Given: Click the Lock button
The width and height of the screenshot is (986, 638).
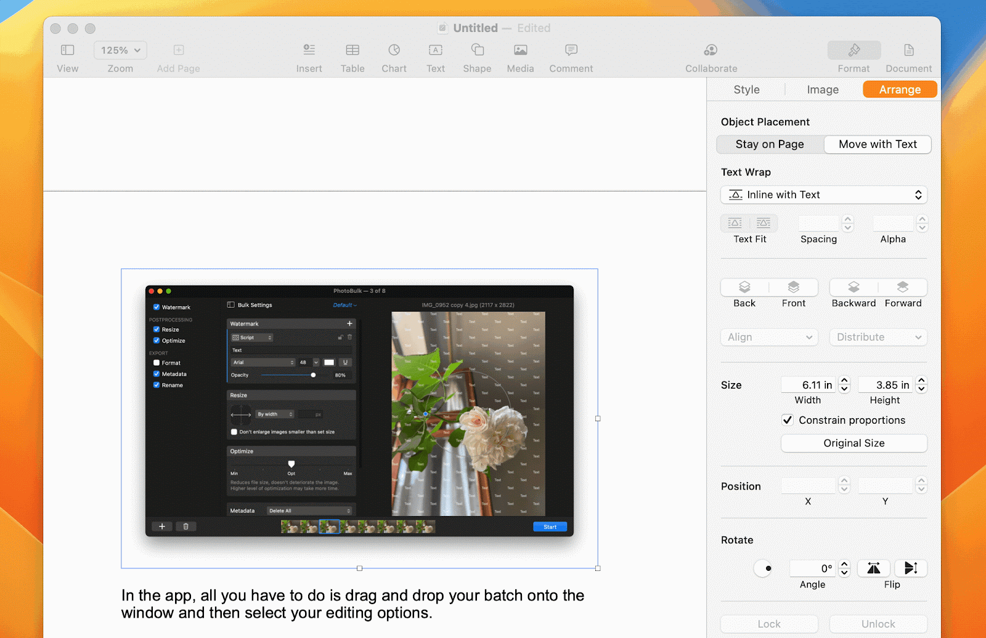Looking at the screenshot, I should (x=769, y=624).
